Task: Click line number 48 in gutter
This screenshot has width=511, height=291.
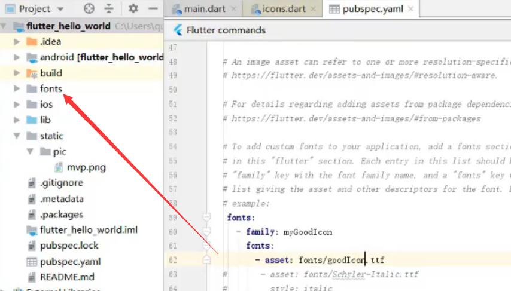Action: click(173, 62)
